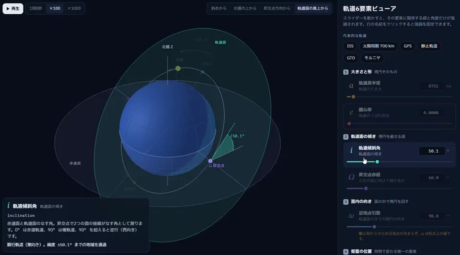Click the yellow-green satellite dot on the orbit
This screenshot has height=255, width=460.
(x=178, y=68)
